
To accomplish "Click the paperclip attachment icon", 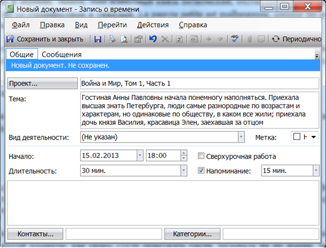I will [250, 39].
